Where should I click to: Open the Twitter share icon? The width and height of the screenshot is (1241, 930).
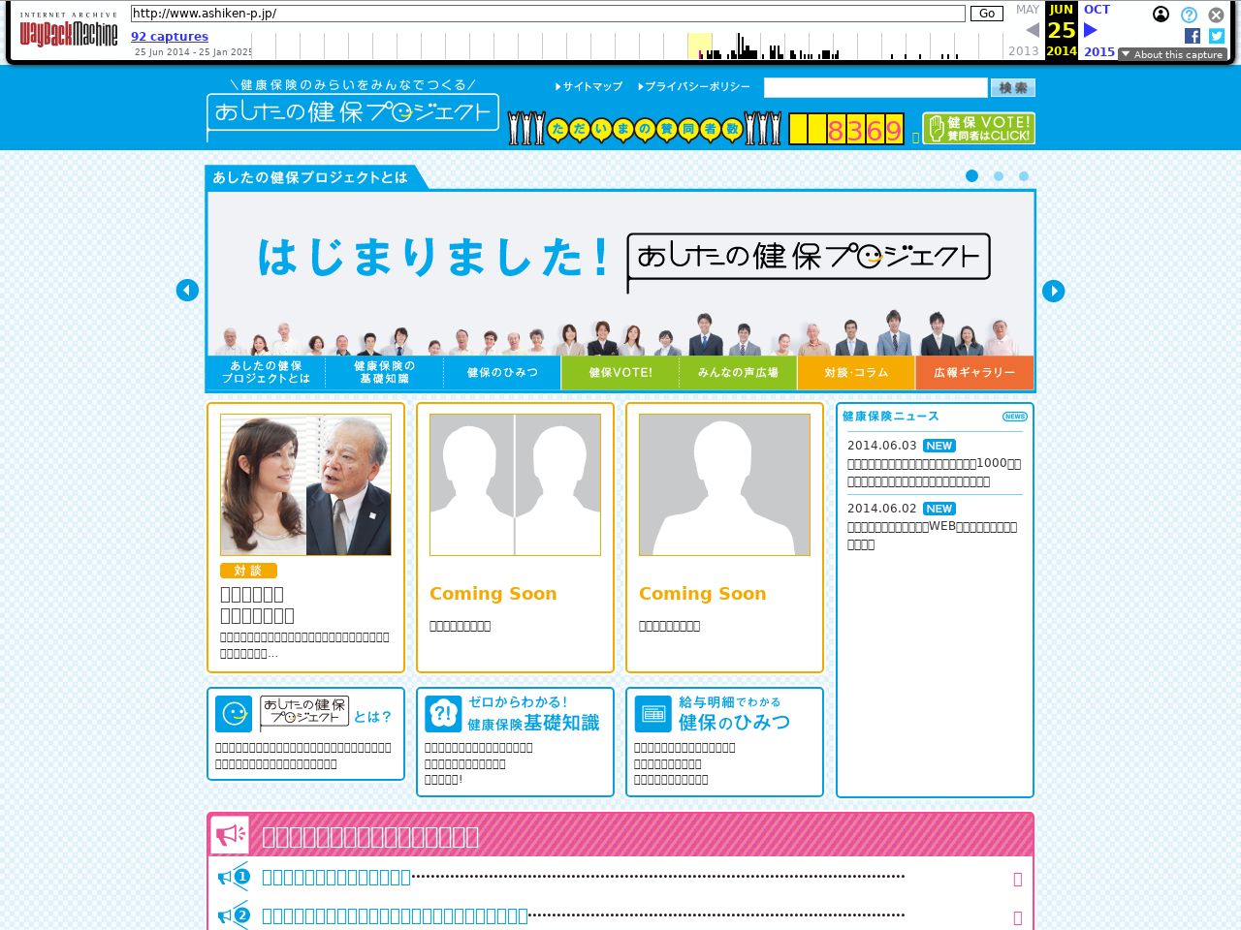[x=1217, y=36]
